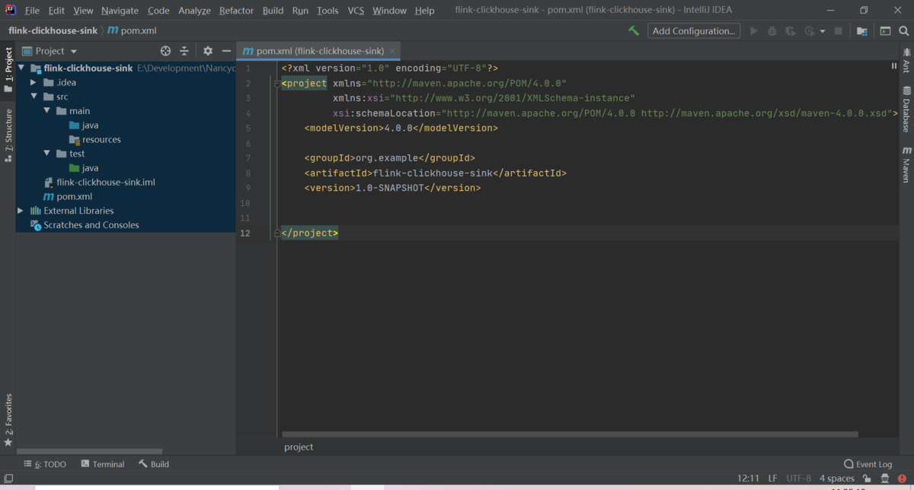
Task: Toggle the Ant tool window on right
Action: (906, 60)
